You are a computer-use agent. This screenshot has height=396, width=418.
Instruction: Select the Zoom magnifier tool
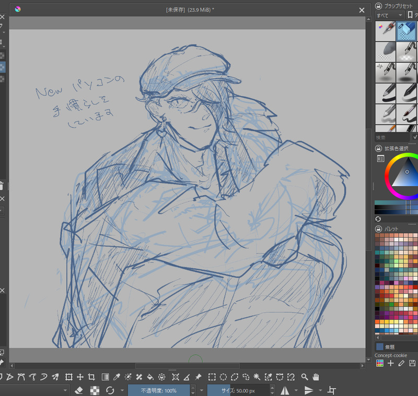pyautogui.click(x=305, y=377)
